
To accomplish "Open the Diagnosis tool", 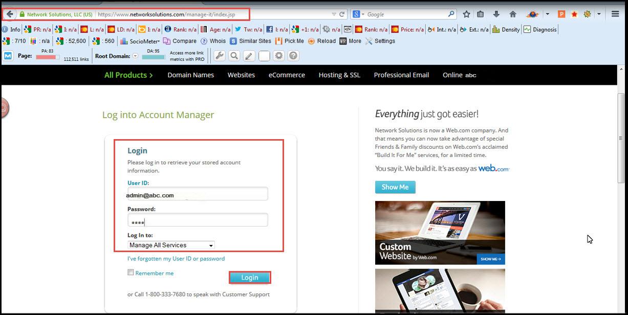I will 540,30.
